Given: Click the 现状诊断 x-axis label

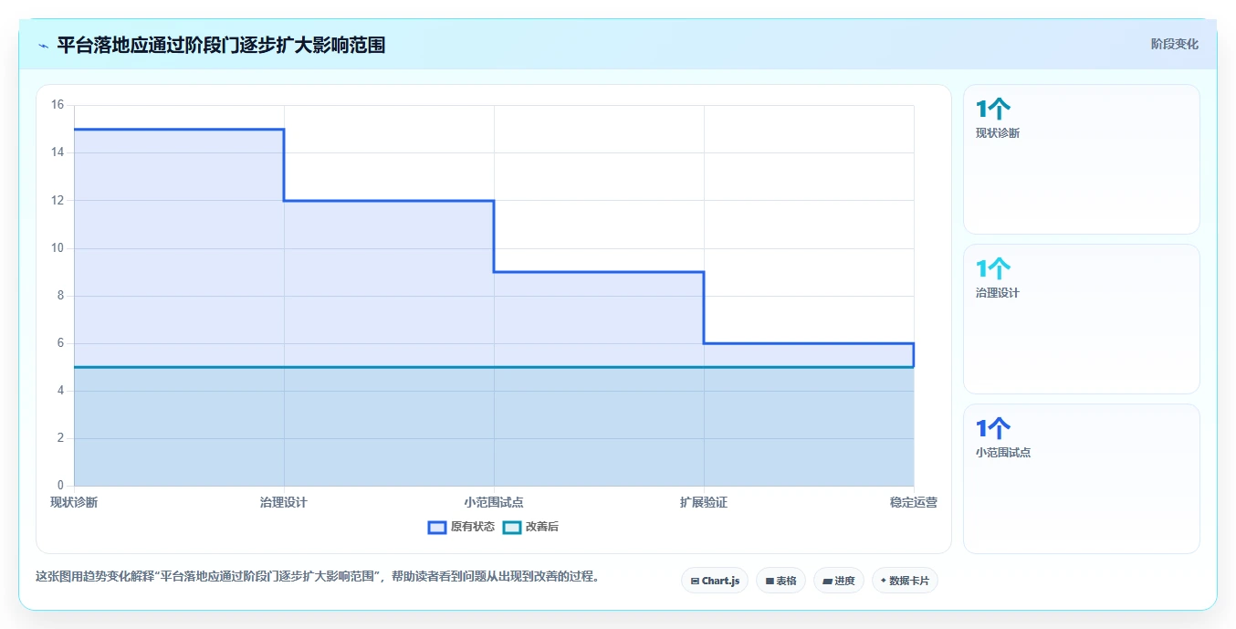Looking at the screenshot, I should coord(74,502).
